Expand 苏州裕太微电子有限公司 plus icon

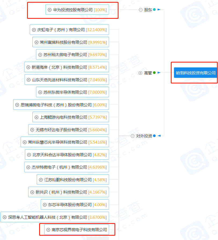[x=40, y=55]
